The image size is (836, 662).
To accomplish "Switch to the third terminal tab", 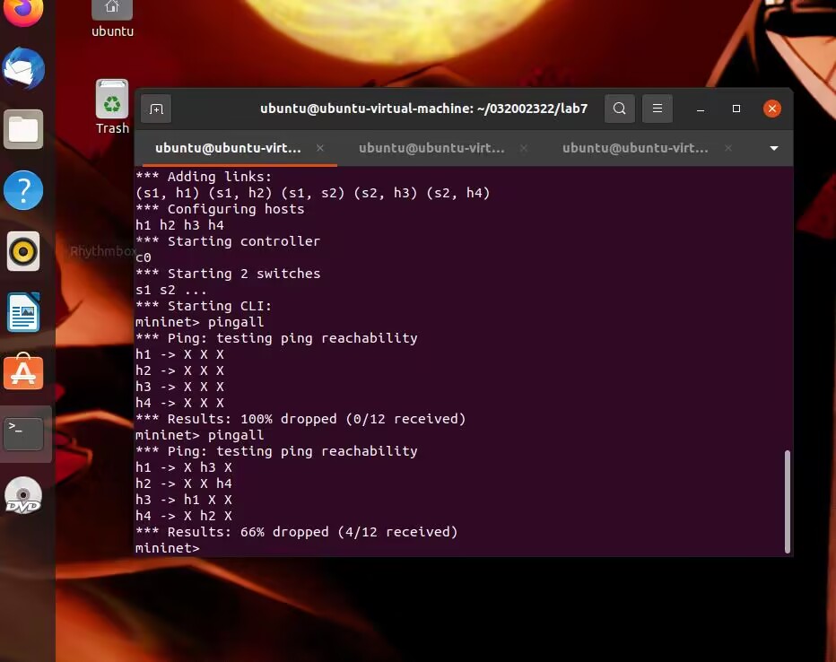I will (x=635, y=148).
